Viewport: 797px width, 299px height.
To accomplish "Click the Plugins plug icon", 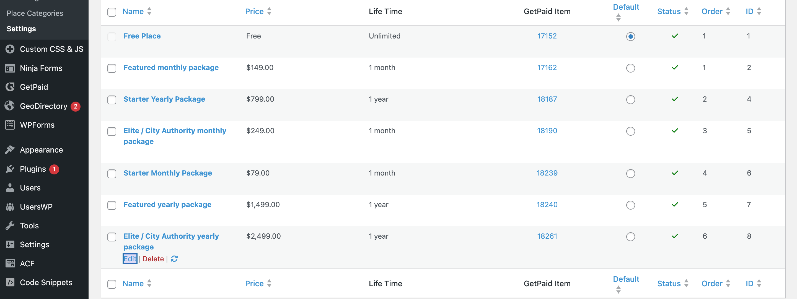I will [x=10, y=169].
